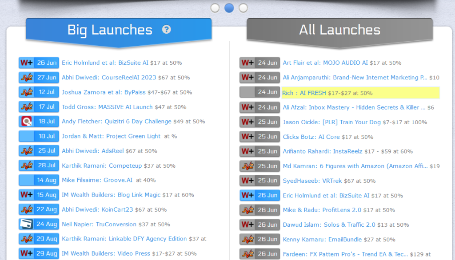Click the 22 Aug date badge
The image size is (455, 260).
[x=46, y=209]
